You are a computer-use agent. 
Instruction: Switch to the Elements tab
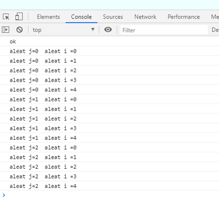coord(48,17)
